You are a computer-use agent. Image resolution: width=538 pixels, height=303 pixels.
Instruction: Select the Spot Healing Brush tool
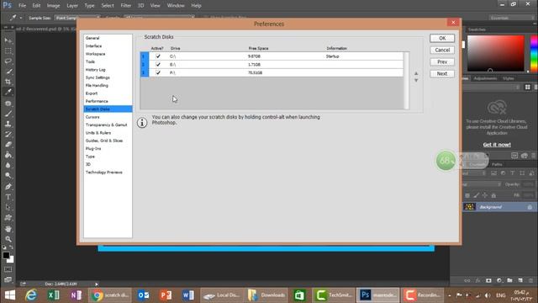[8, 103]
